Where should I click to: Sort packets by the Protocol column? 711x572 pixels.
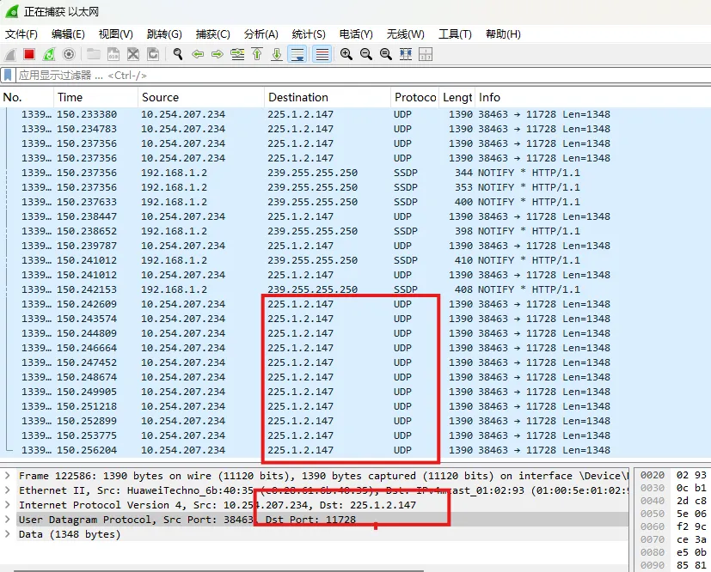[415, 97]
